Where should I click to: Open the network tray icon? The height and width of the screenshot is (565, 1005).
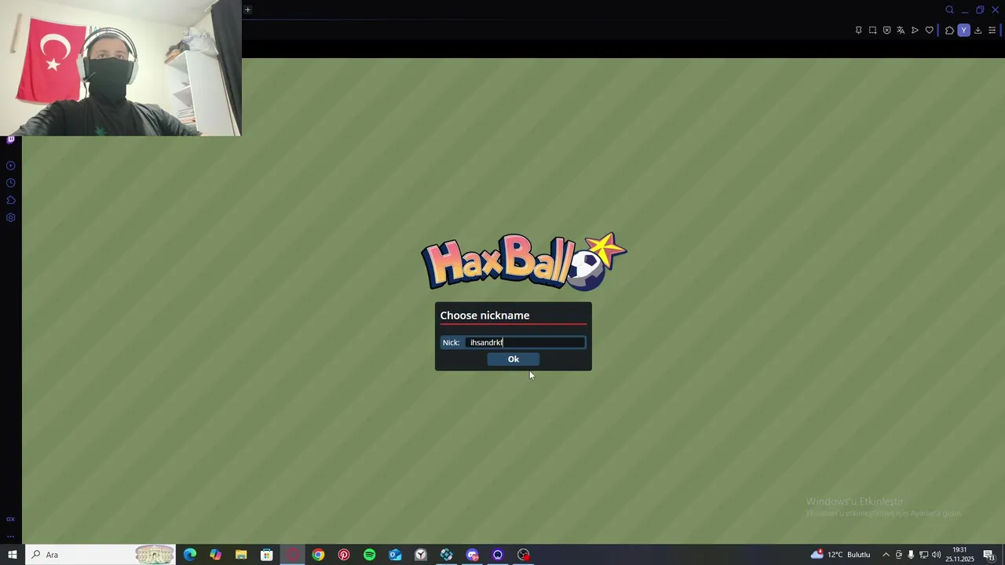pos(923,555)
